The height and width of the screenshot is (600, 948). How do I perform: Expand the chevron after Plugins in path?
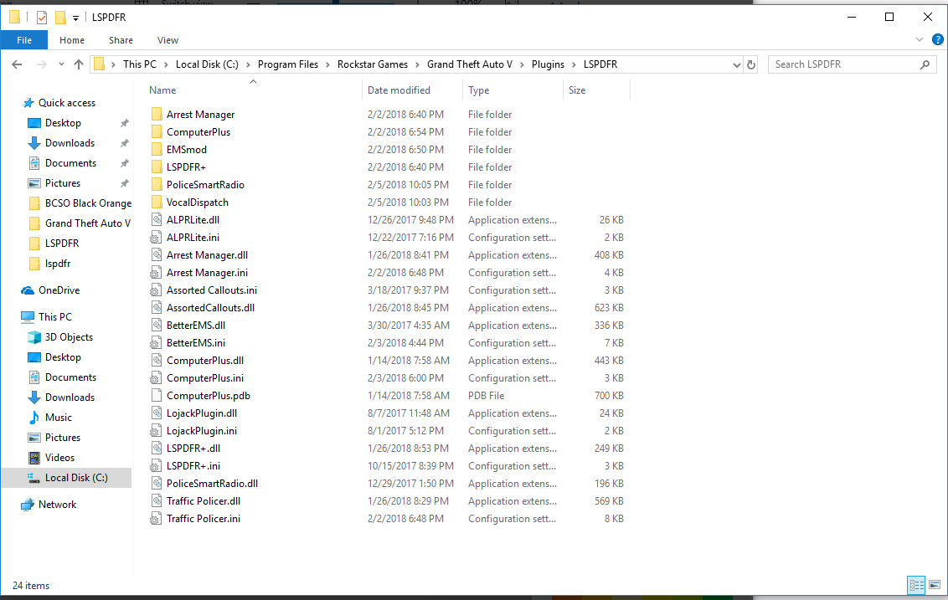(x=574, y=64)
